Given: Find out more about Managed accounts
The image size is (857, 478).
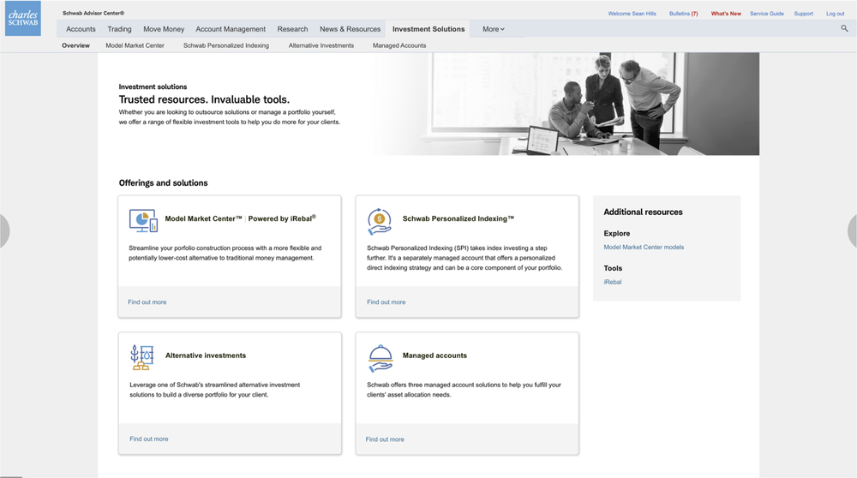Looking at the screenshot, I should coord(385,439).
